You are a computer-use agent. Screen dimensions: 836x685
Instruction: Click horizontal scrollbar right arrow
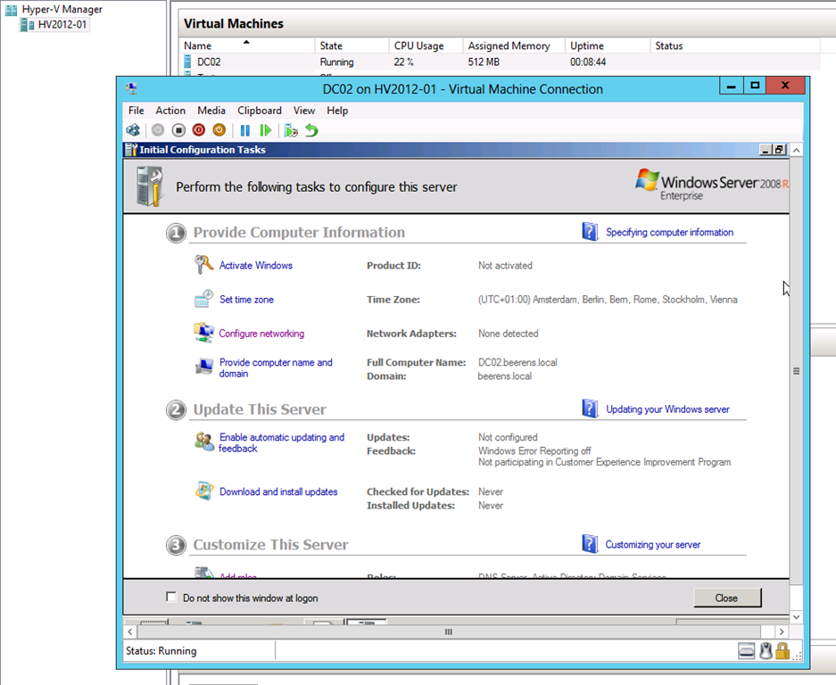(x=782, y=631)
